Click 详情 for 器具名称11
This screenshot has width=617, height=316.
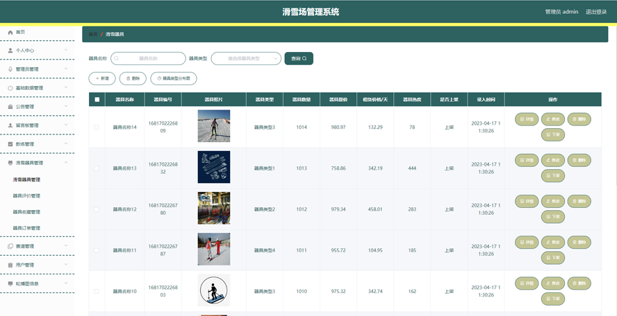pos(527,243)
